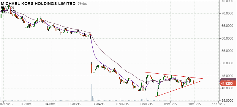Viewport: 237px width, 107px height.
Task: Click the 08/06/15 date label
Action: [x=147, y=104]
